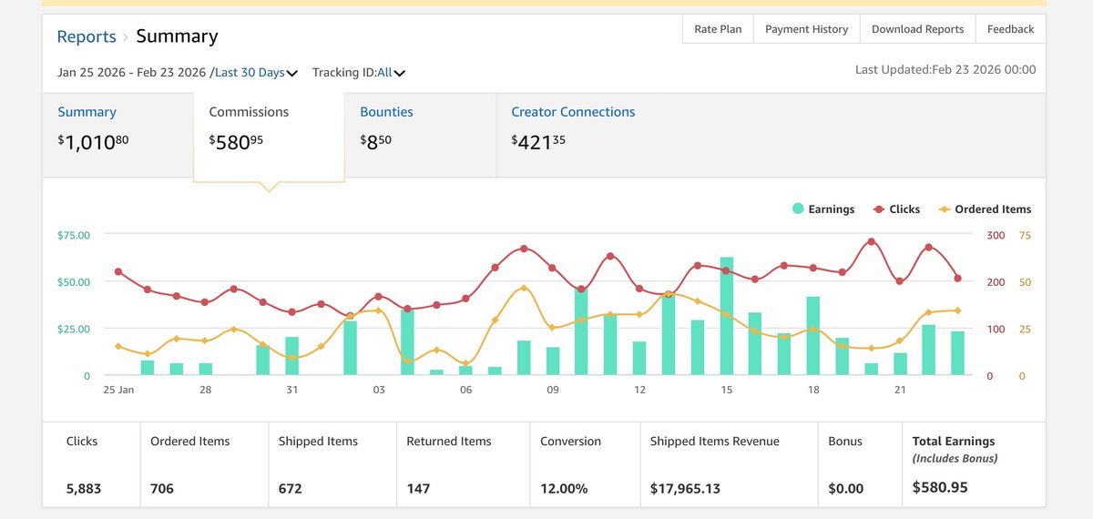1093x519 pixels.
Task: Select the Commissions tab
Action: click(x=269, y=135)
